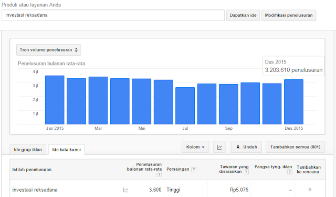
Task: Click the Tambahkan ke rencana column header
Action: point(309,169)
